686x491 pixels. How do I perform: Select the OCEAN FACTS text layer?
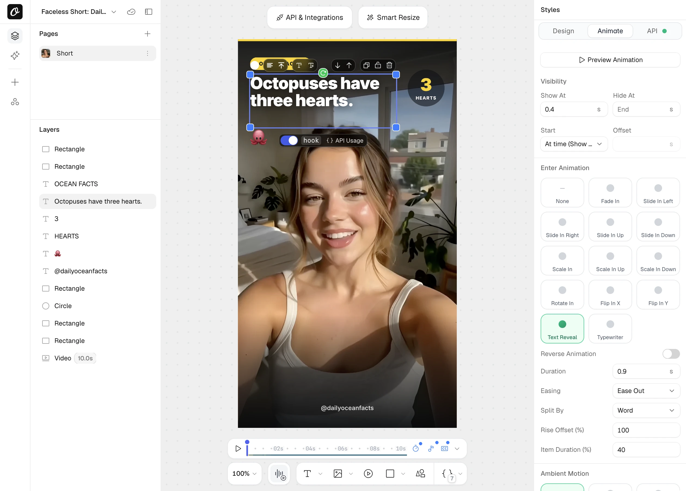point(98,184)
